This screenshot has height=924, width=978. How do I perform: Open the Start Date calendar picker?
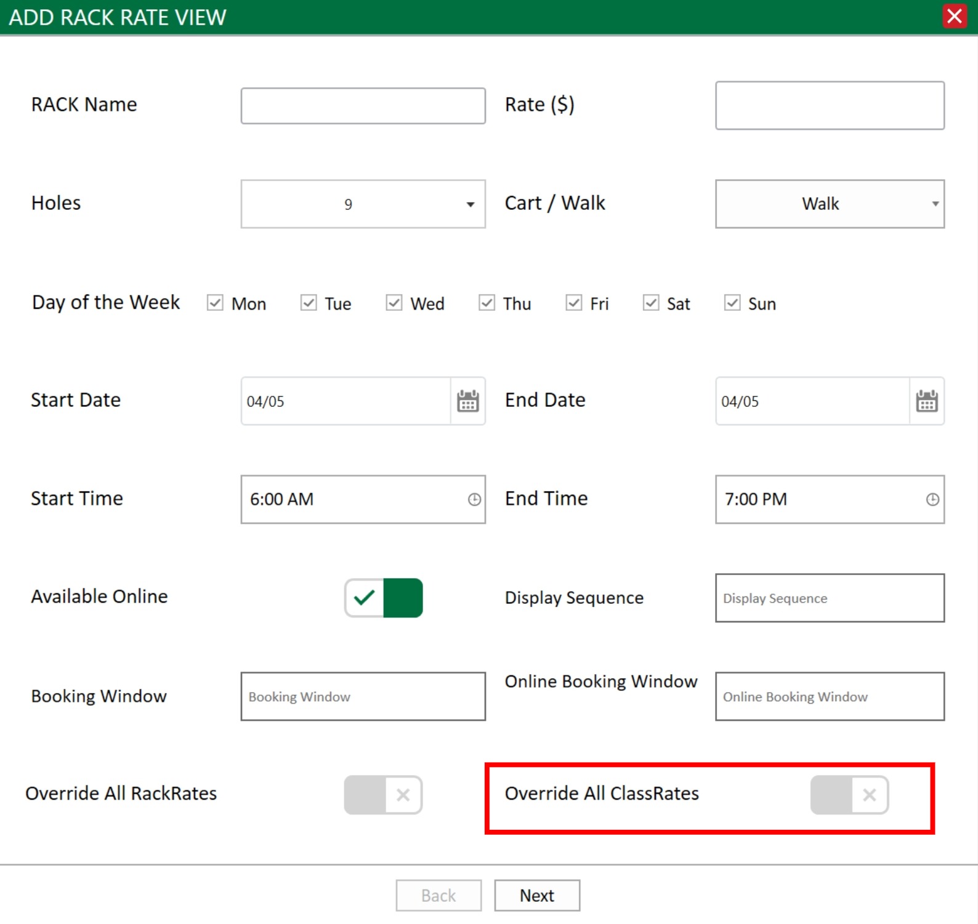click(468, 401)
